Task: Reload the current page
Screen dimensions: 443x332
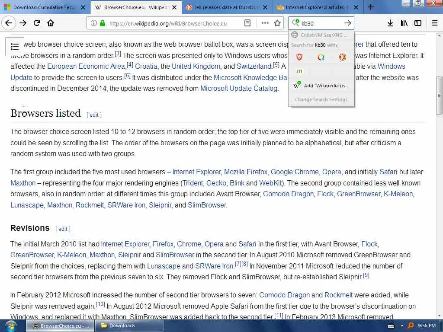Action: click(x=37, y=23)
